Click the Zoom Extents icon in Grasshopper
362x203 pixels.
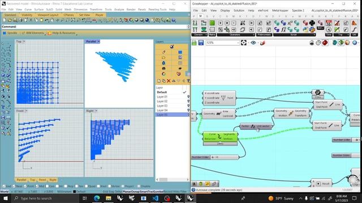[x=244, y=43]
